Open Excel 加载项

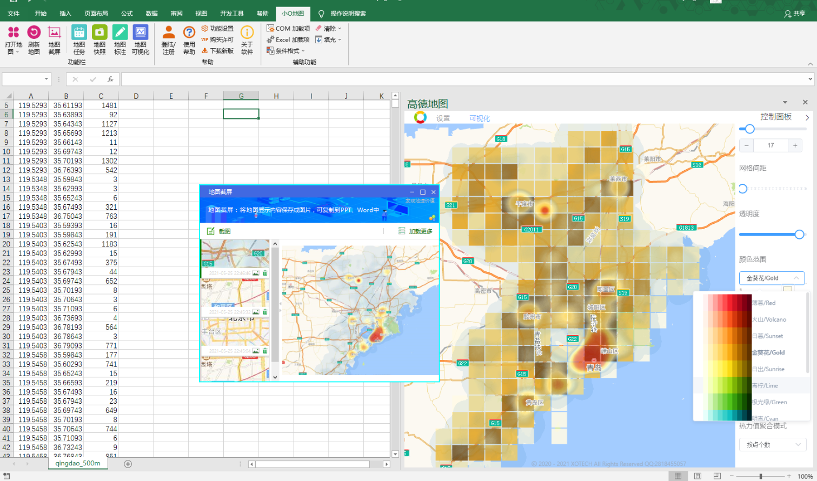tap(288, 39)
